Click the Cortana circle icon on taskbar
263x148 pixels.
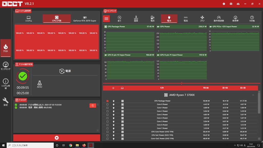[x=57, y=145]
